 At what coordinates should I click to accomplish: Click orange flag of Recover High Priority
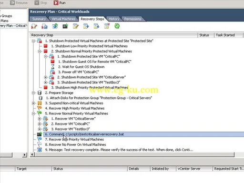[x=40, y=108]
